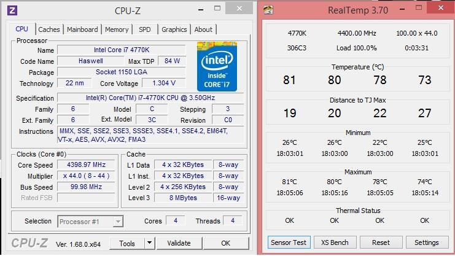
Task: Click the CPU-Z purple app icon
Action: point(12,10)
